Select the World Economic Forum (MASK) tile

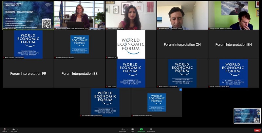tap(182, 73)
